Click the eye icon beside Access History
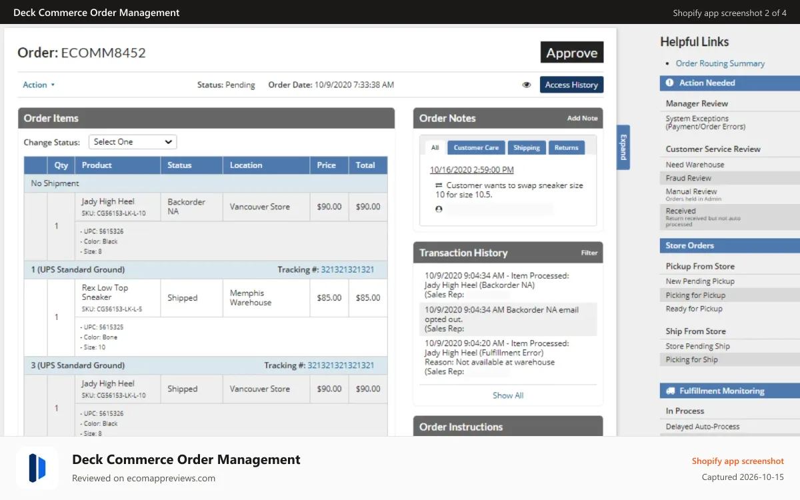The image size is (800, 500). tap(527, 85)
